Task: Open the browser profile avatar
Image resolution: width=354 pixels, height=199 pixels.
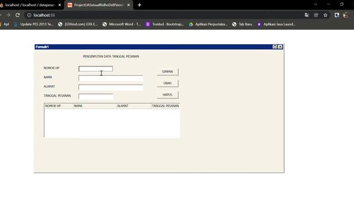Action: coord(346,15)
